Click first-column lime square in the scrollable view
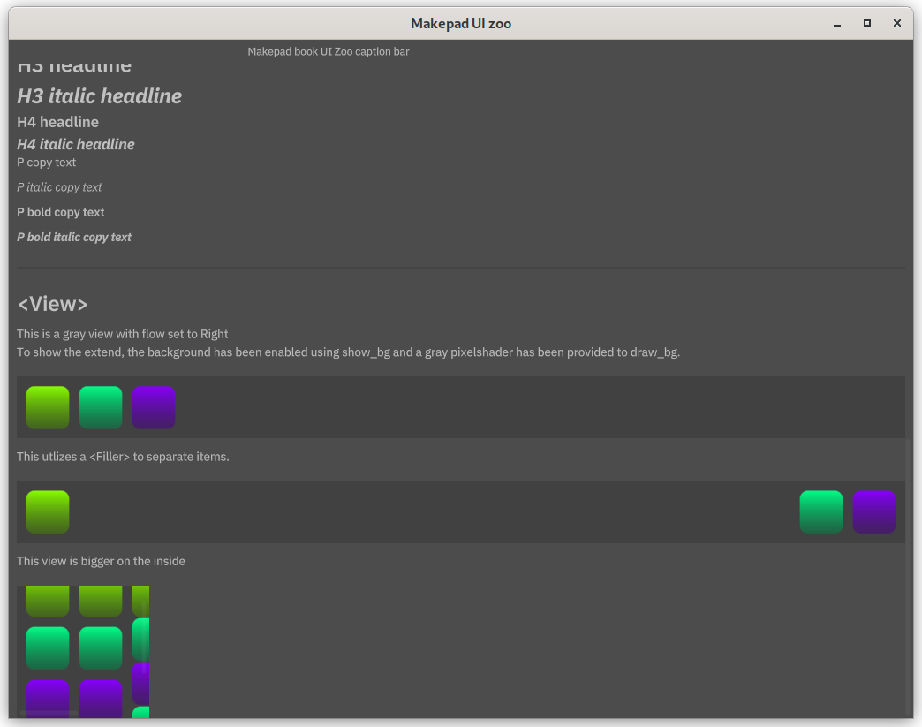 (48, 601)
